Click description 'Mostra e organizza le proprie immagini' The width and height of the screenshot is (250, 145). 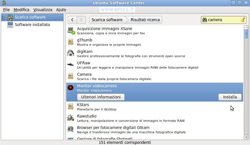(109, 45)
